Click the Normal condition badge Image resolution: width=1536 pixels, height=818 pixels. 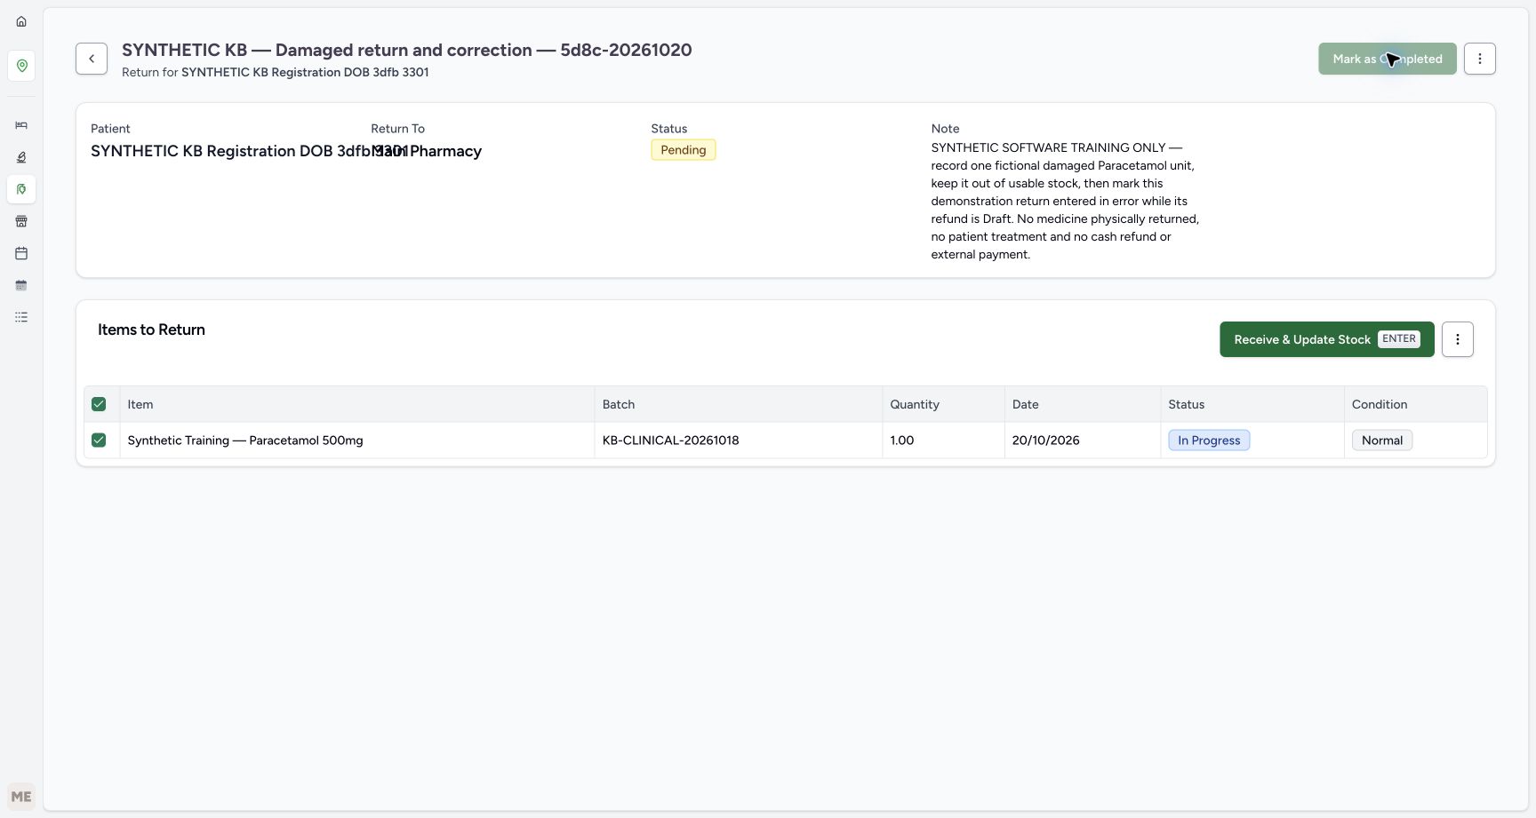click(x=1382, y=441)
